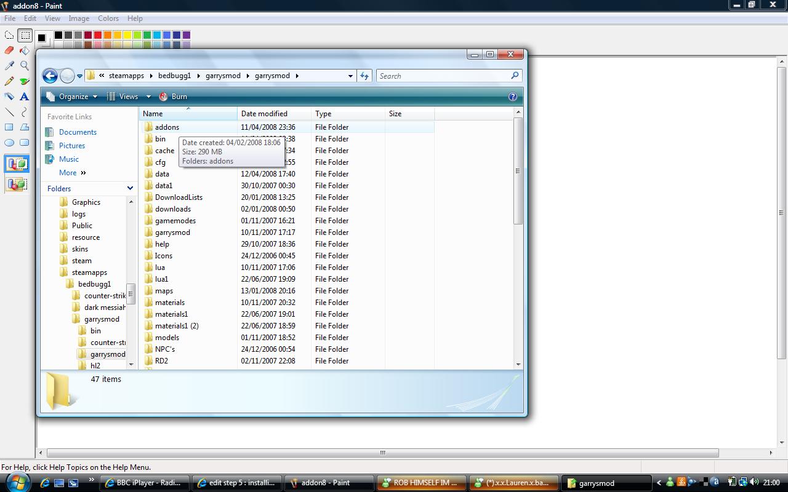Open the File menu in Paint

click(x=10, y=18)
